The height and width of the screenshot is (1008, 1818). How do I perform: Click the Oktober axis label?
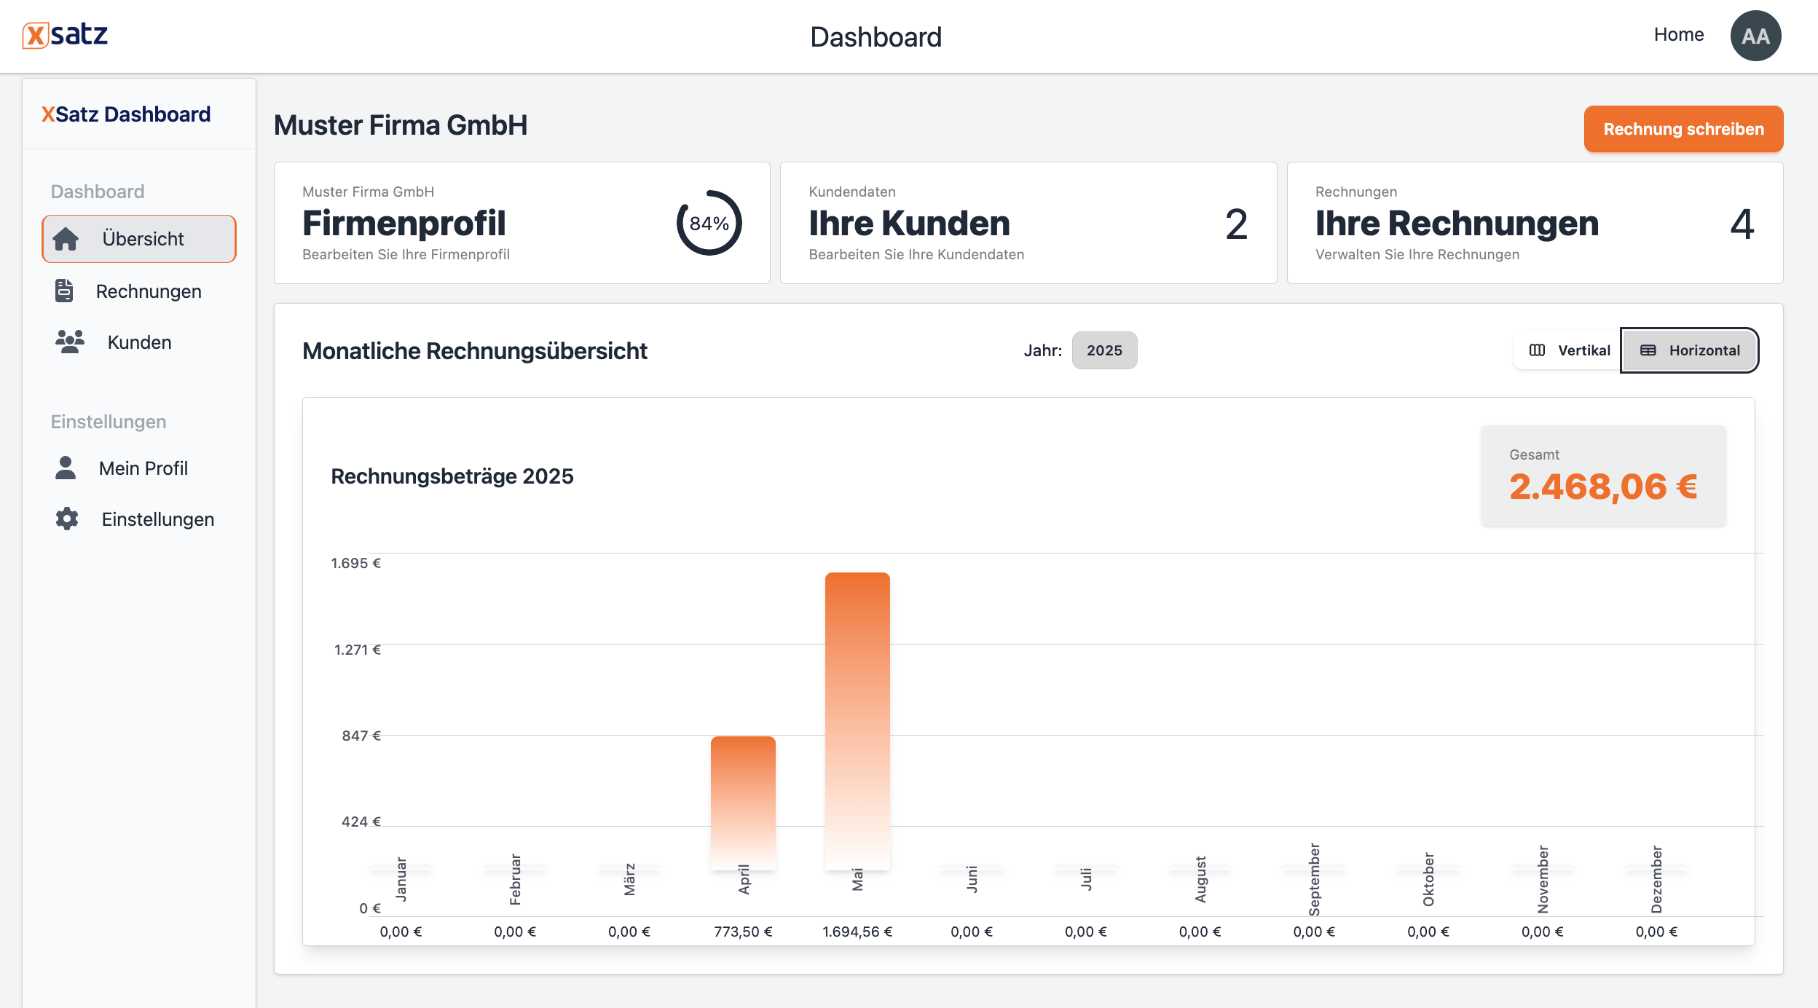click(x=1428, y=879)
